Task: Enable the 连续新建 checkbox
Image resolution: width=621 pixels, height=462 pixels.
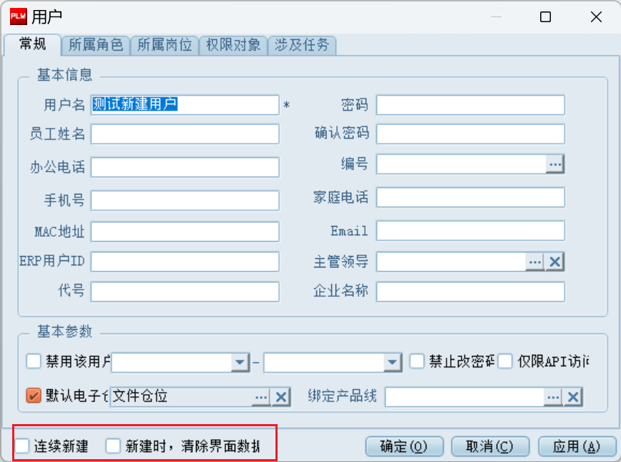Action: coord(22,446)
